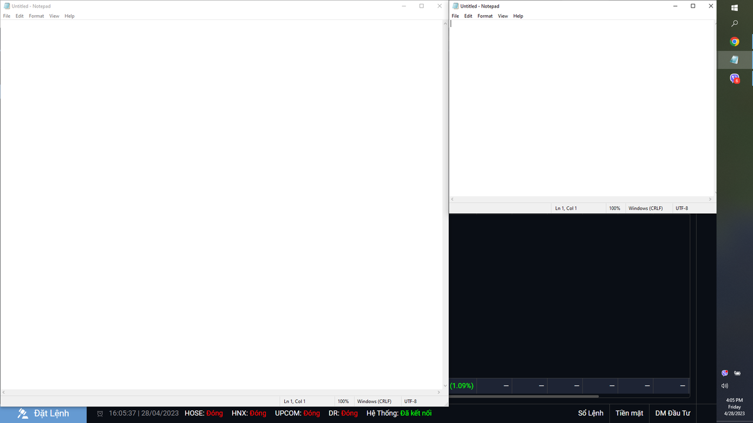Open File menu in left Notepad window
This screenshot has width=753, height=423.
[x=6, y=16]
